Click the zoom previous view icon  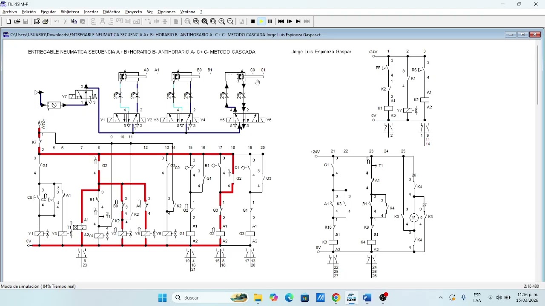(x=196, y=21)
